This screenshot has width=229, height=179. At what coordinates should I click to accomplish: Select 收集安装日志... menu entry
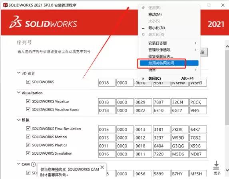[169, 56]
